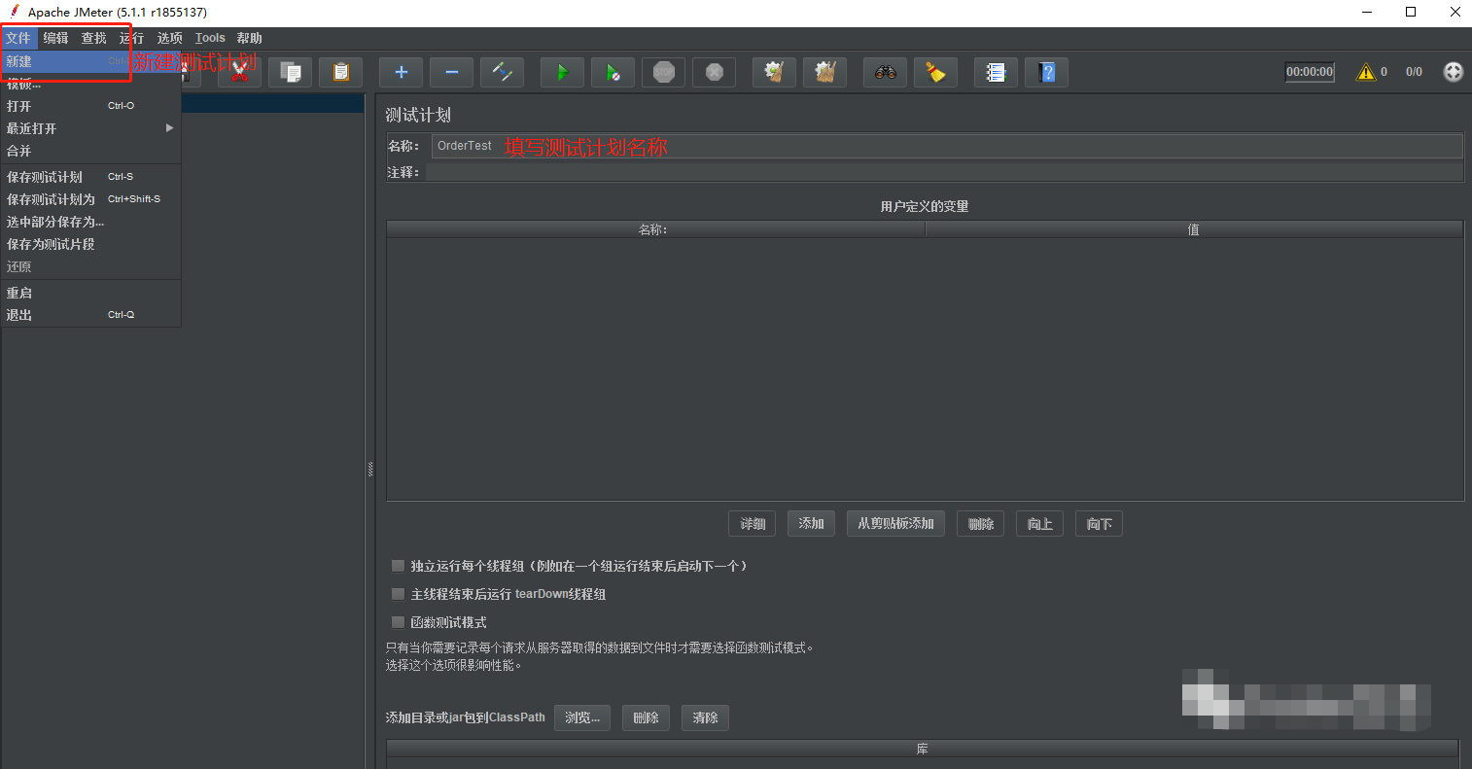This screenshot has width=1472, height=769.
Task: Click the elapsed time display 00:00:00
Action: (x=1310, y=72)
